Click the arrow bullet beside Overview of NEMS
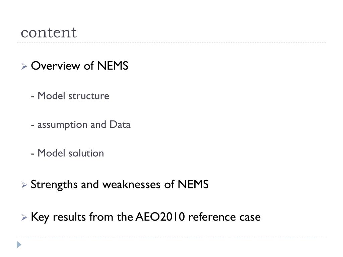Screen dimensions: 343x257 point(24,66)
